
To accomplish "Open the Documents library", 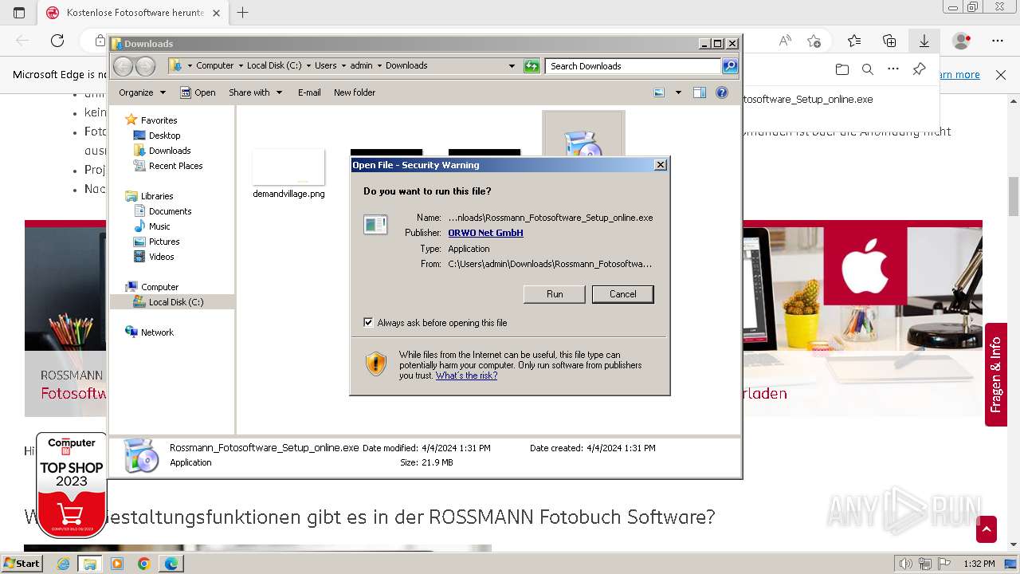I will [x=170, y=211].
